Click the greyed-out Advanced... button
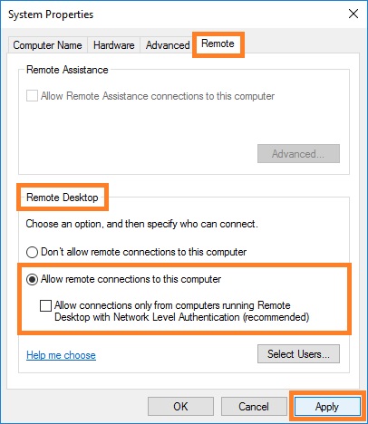Screen dimensions: 368x424 pos(298,154)
